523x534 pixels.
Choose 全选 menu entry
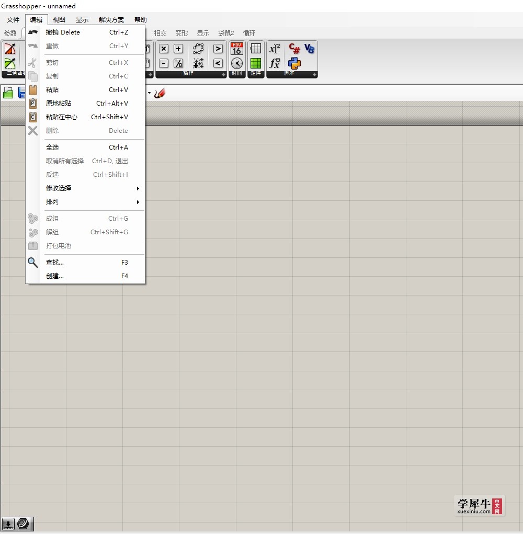pyautogui.click(x=85, y=147)
